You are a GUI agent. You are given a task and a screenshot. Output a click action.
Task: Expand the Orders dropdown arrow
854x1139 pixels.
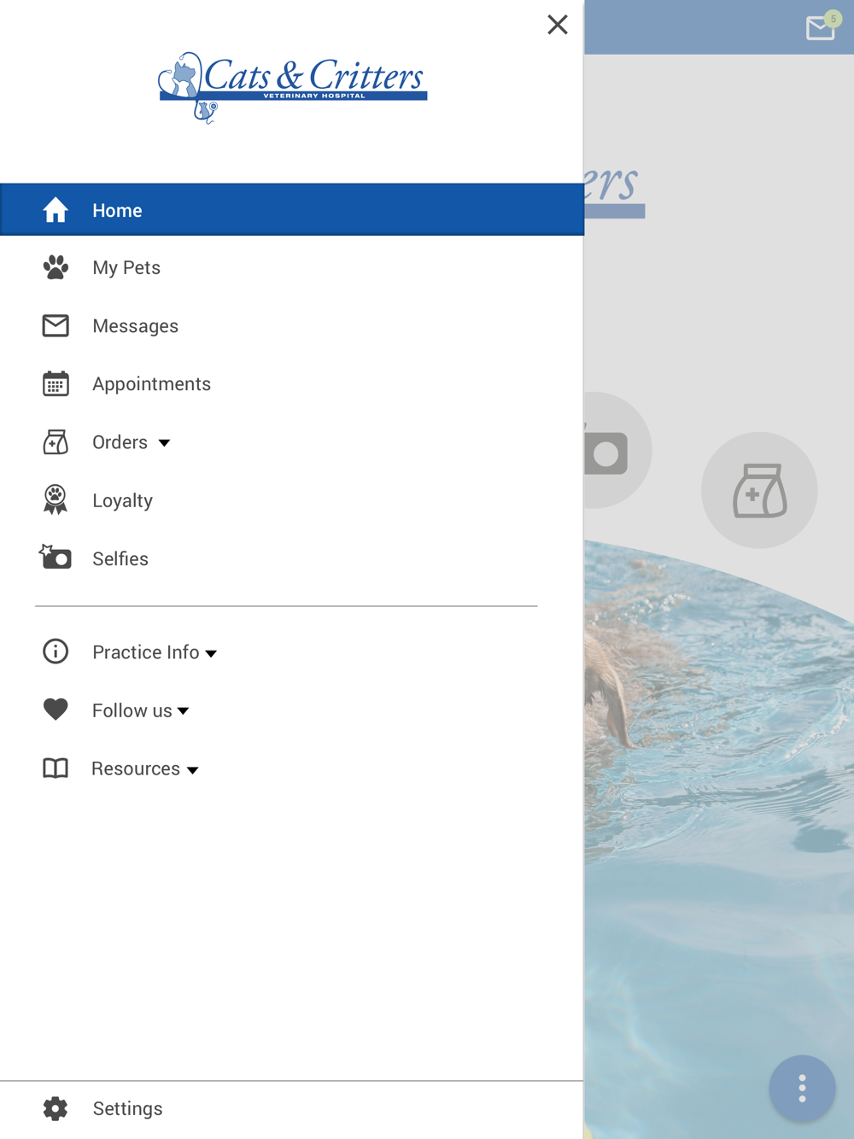(164, 443)
